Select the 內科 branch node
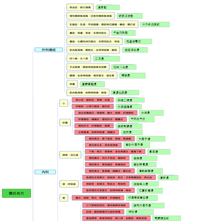 pos(45,172)
